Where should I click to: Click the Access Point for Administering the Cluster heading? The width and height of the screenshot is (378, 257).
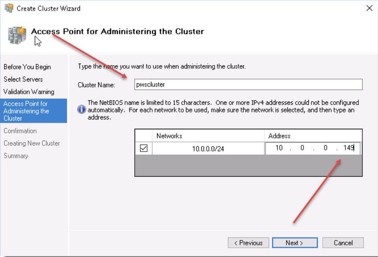(117, 31)
